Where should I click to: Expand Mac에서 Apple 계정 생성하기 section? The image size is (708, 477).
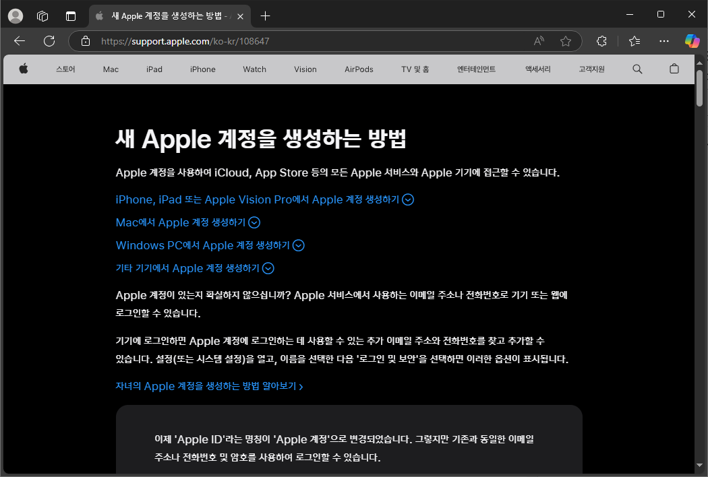pyautogui.click(x=188, y=222)
